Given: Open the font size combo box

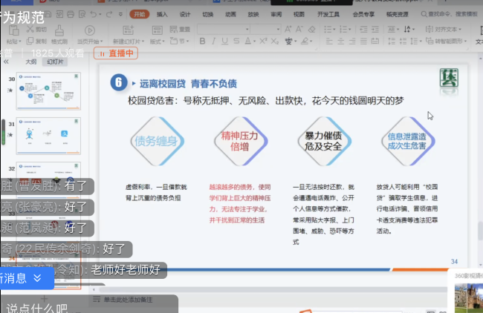Looking at the screenshot, I should coord(265,30).
